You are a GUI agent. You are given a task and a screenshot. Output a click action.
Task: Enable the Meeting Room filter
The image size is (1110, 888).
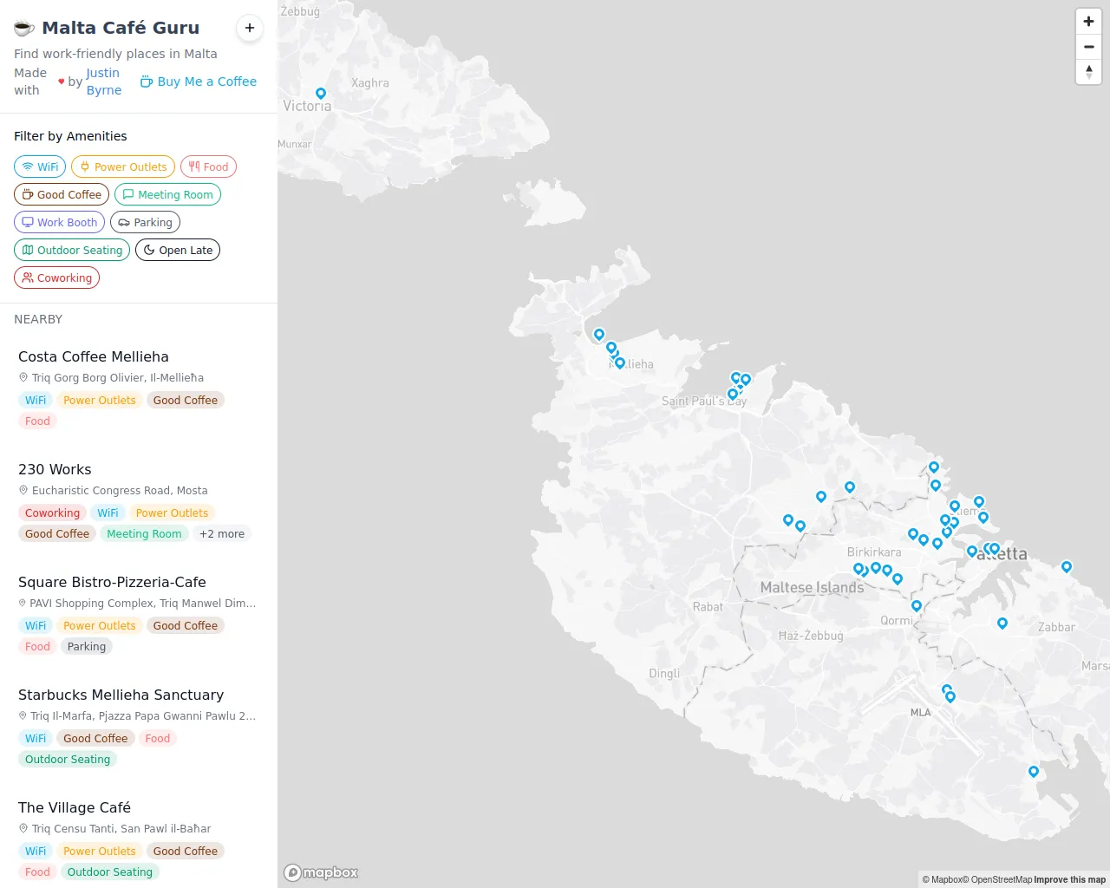tap(167, 194)
